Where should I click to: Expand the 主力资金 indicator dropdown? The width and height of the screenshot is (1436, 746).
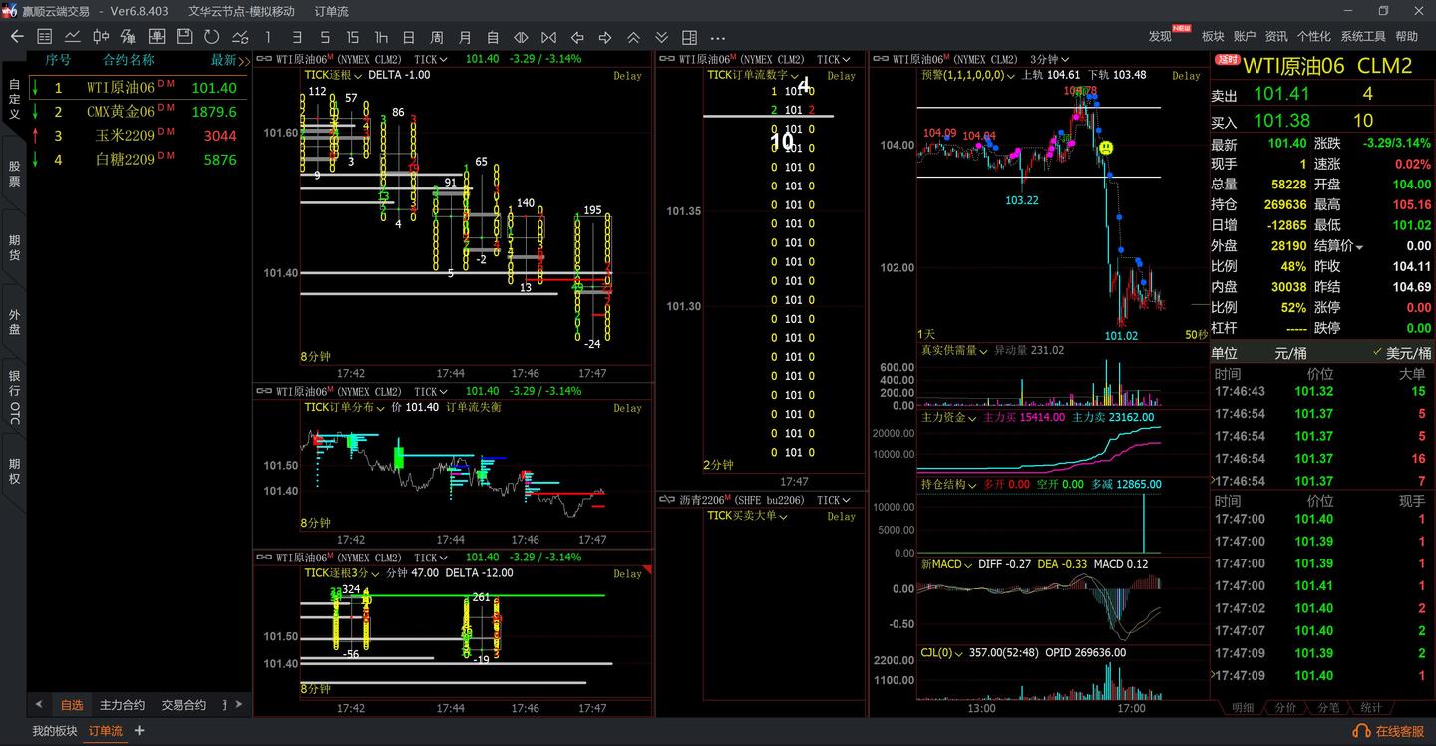(948, 417)
